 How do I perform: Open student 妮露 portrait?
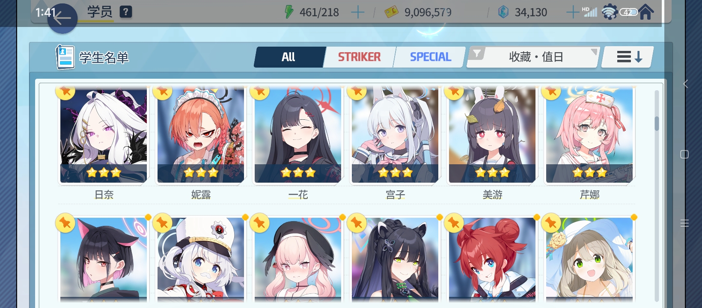201,135
